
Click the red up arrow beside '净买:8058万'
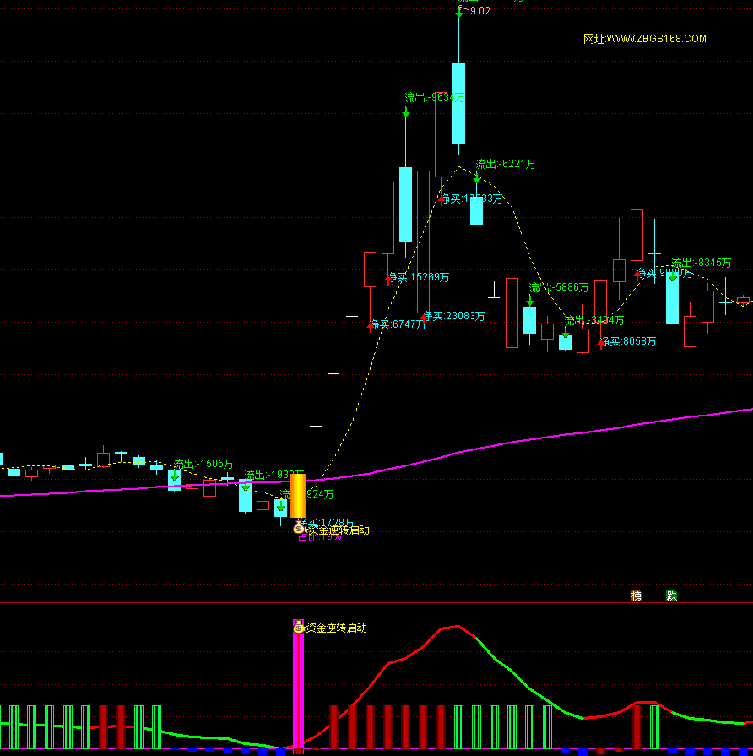tap(601, 344)
